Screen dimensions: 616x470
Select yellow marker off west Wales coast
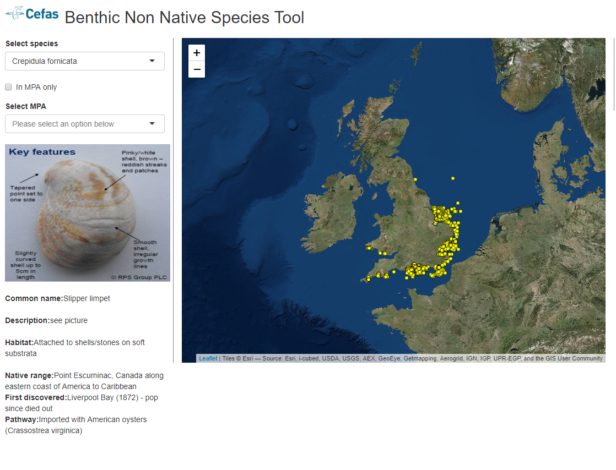click(368, 248)
